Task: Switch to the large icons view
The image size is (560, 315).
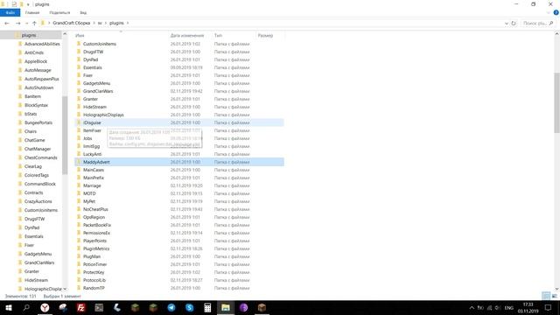Action: [x=554, y=296]
